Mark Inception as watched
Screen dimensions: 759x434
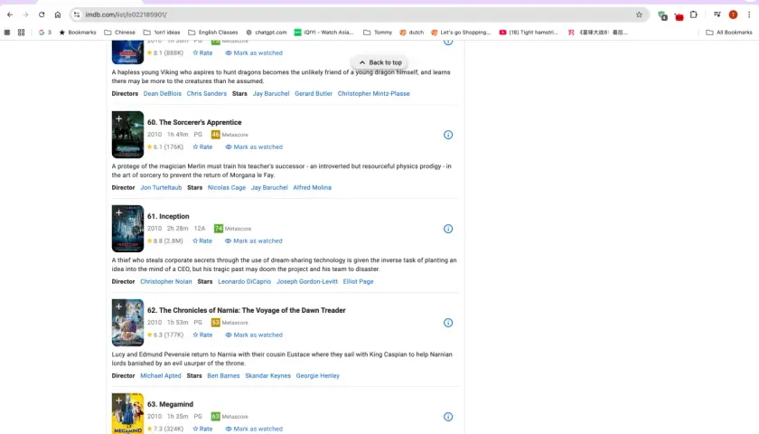pos(254,241)
